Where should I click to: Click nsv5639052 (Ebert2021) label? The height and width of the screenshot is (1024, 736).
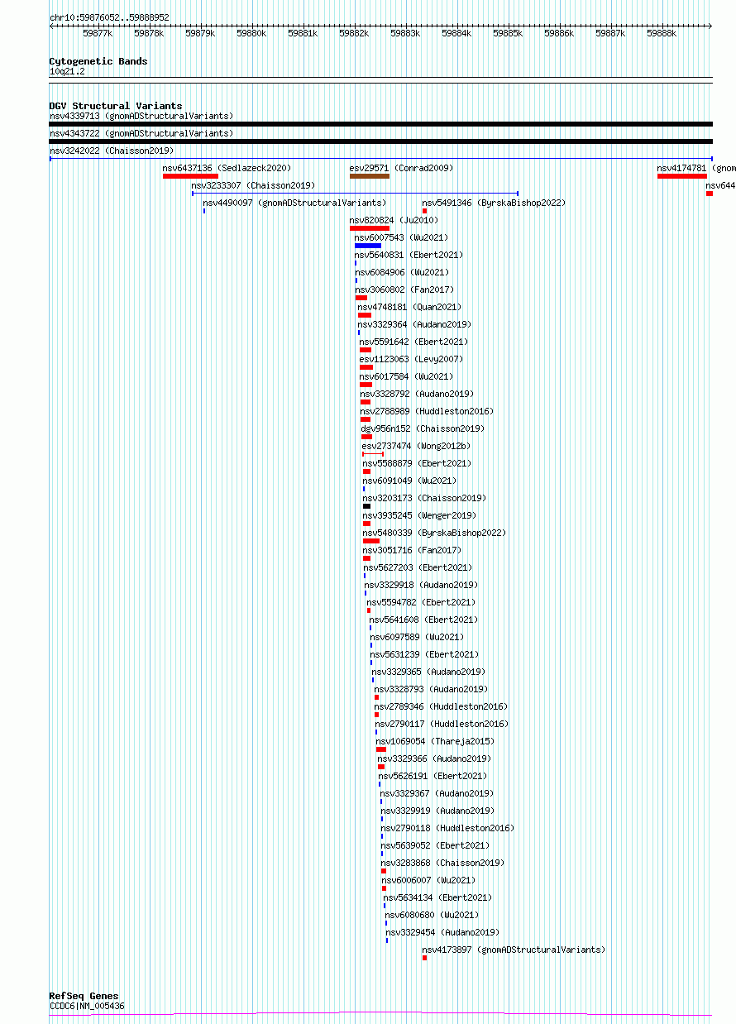435,845
